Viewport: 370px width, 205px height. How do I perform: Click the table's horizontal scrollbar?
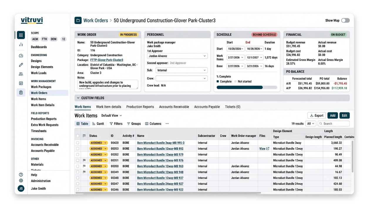(x=168, y=193)
